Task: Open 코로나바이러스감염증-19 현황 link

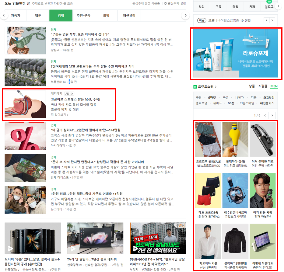Action: pos(229,20)
